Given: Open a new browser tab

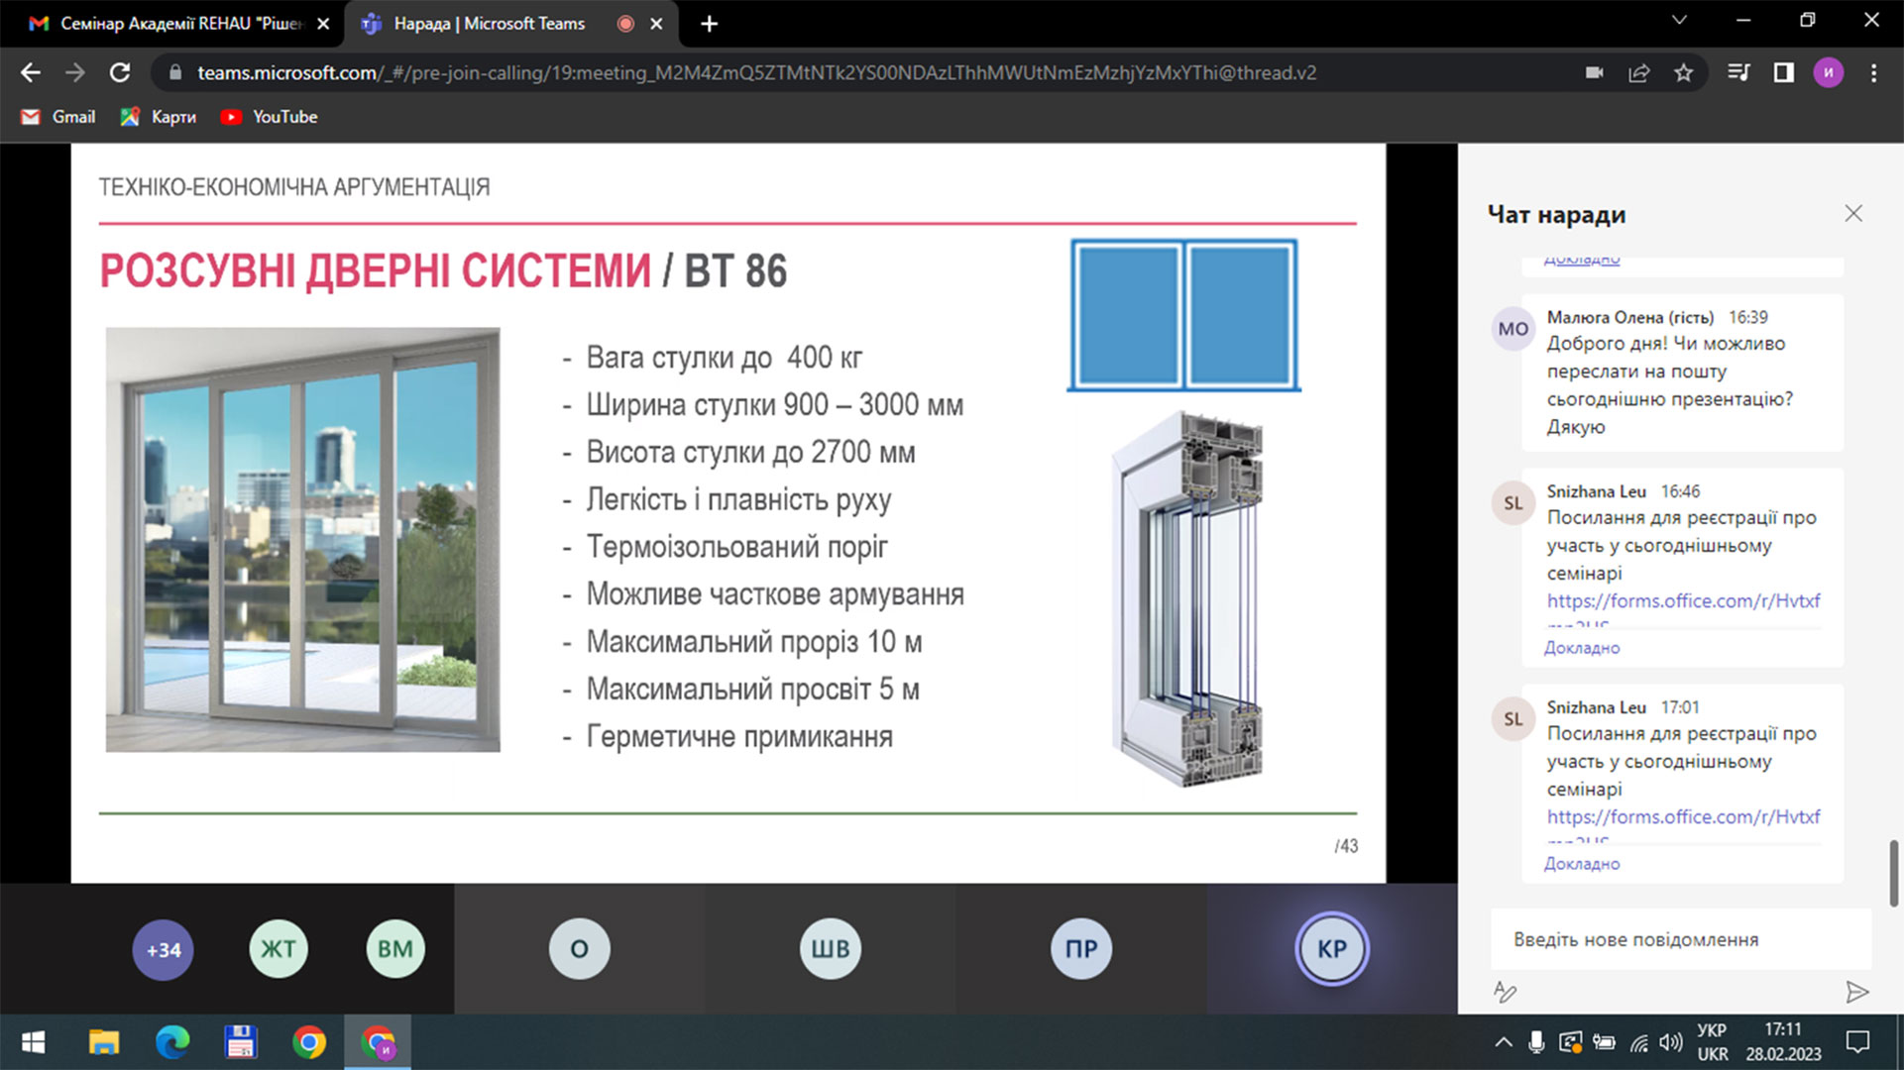Looking at the screenshot, I should (709, 24).
